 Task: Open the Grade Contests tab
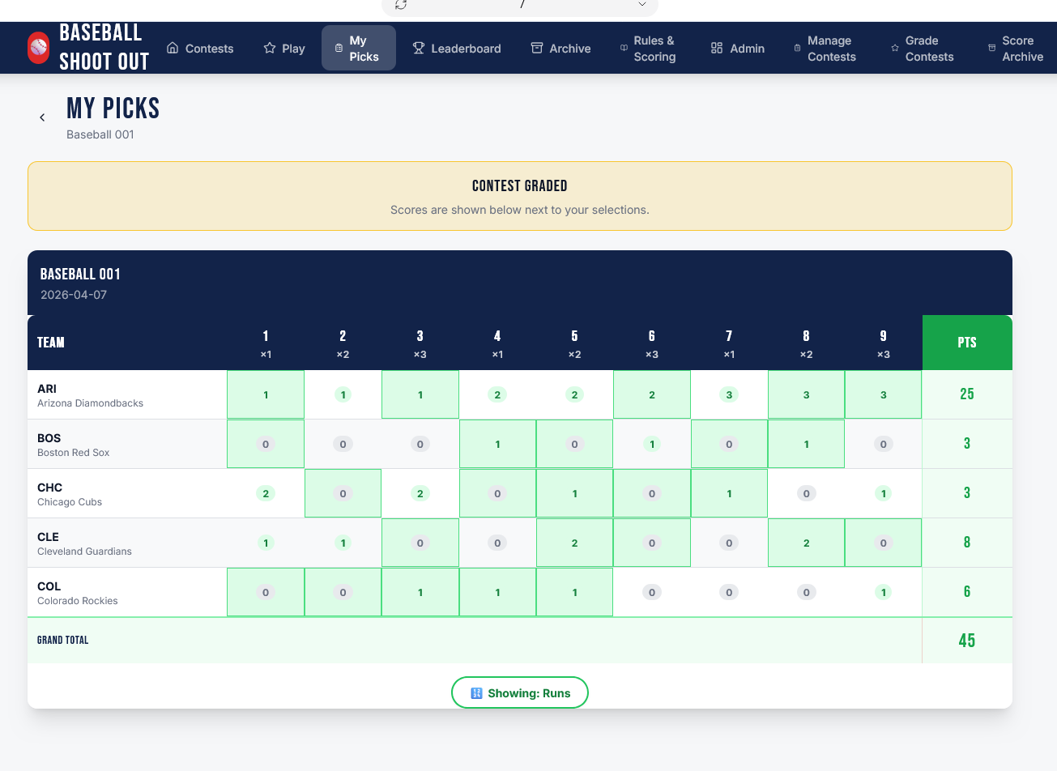point(929,49)
